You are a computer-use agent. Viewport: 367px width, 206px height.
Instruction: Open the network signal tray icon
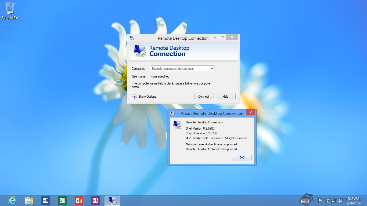333,200
